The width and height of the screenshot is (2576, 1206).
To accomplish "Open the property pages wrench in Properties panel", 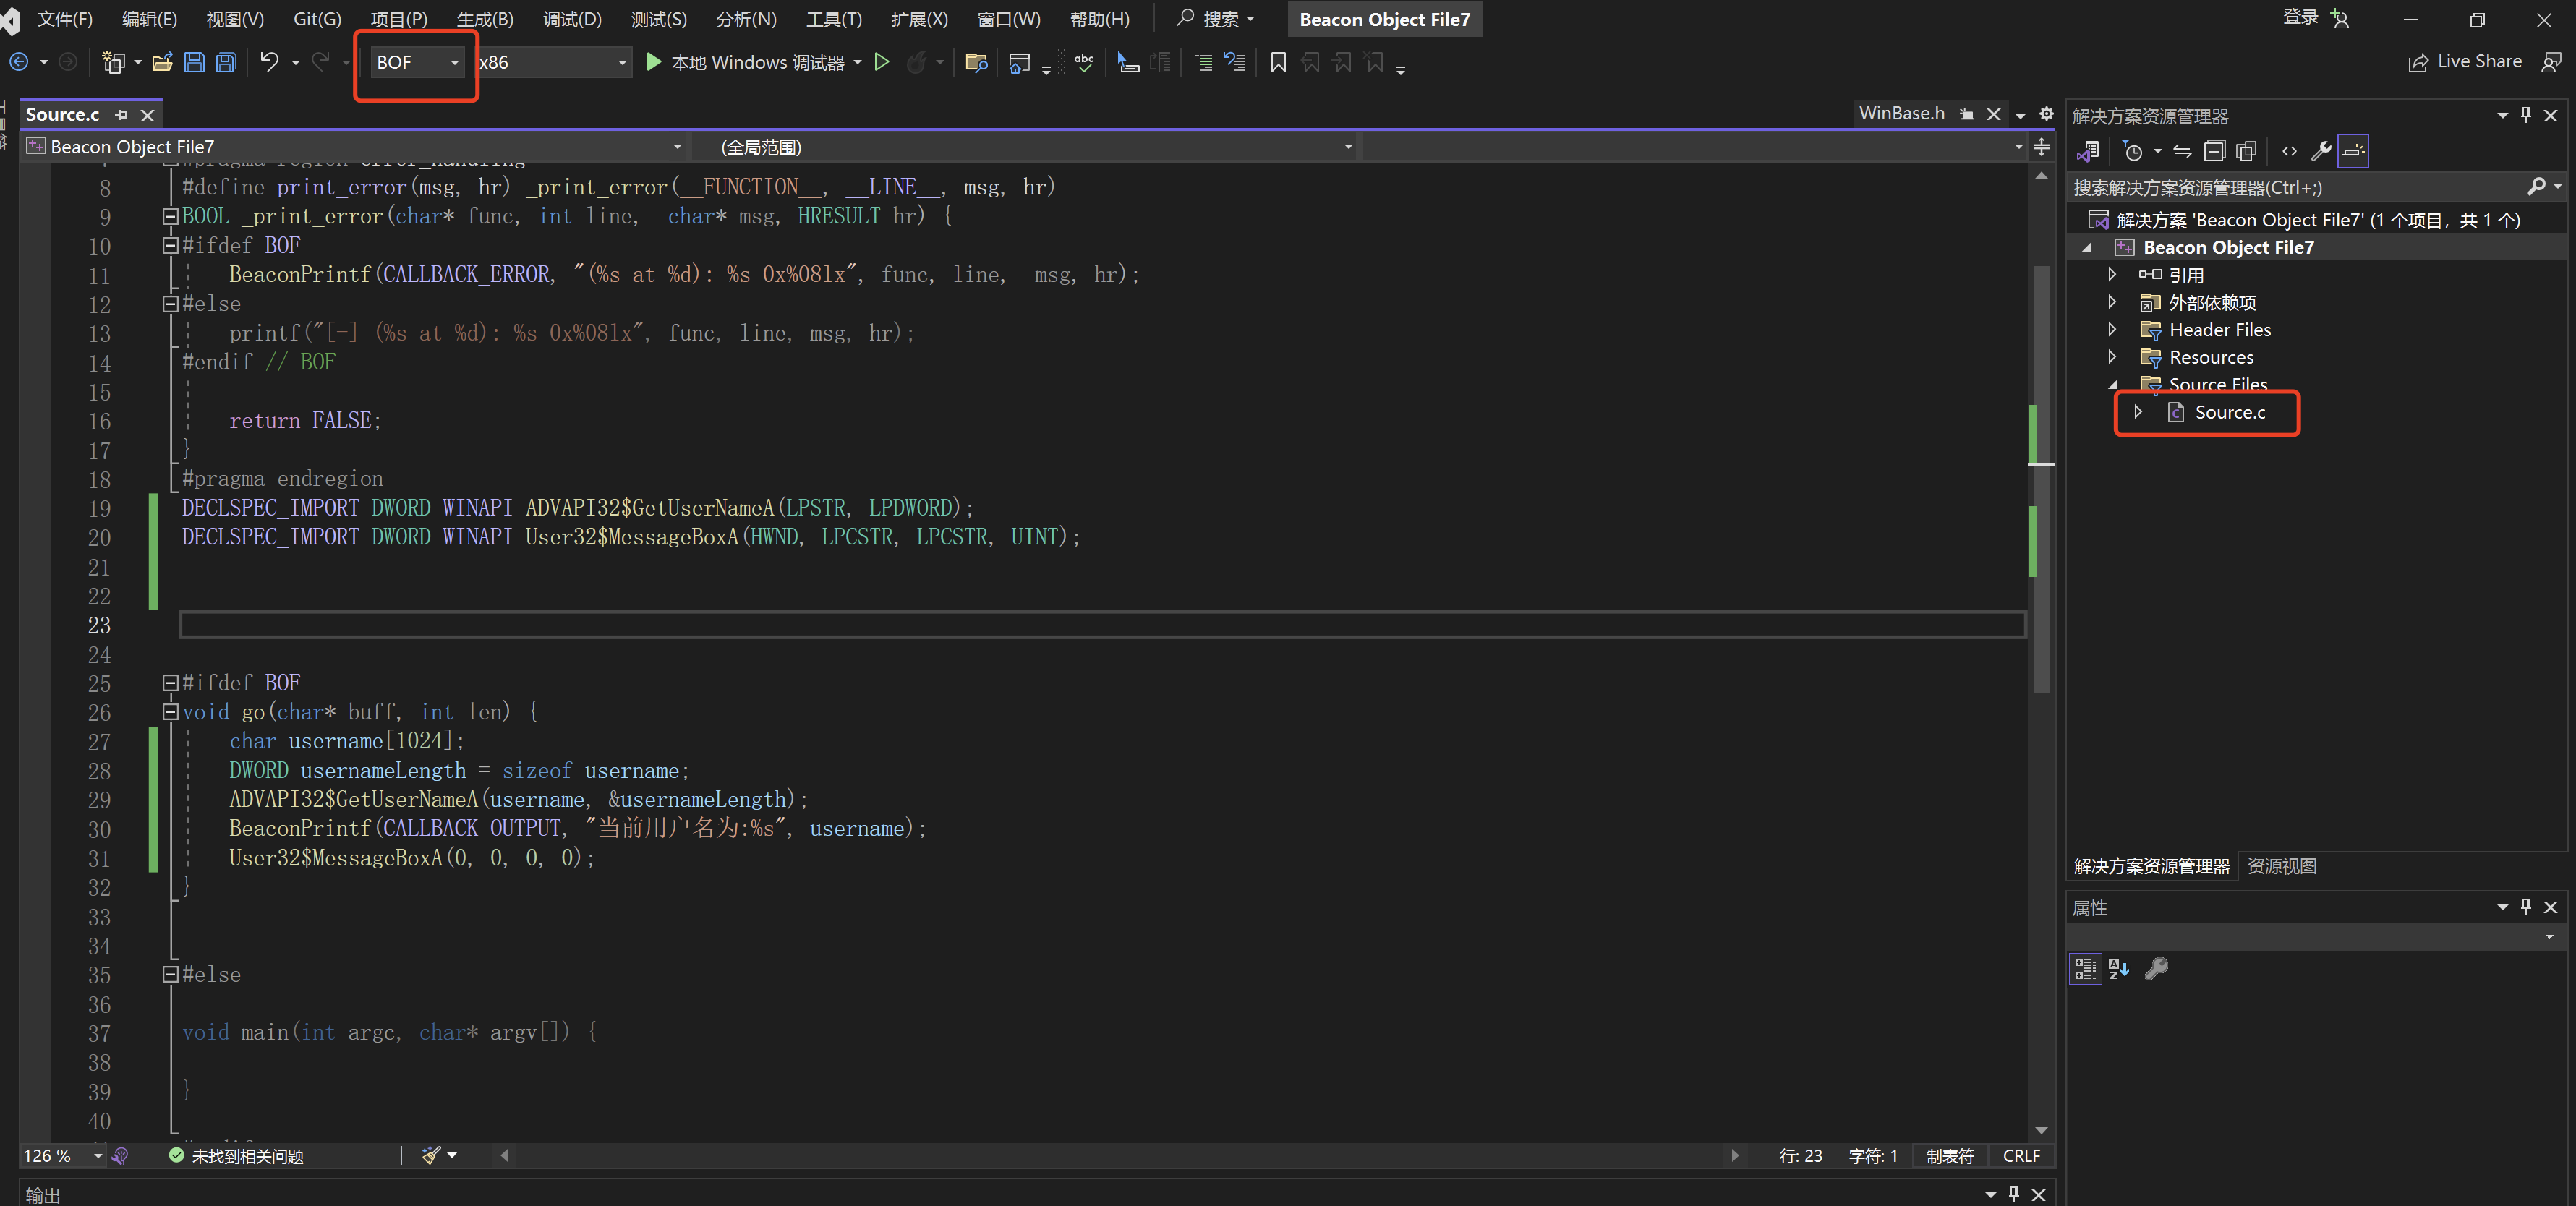I will coord(2157,968).
